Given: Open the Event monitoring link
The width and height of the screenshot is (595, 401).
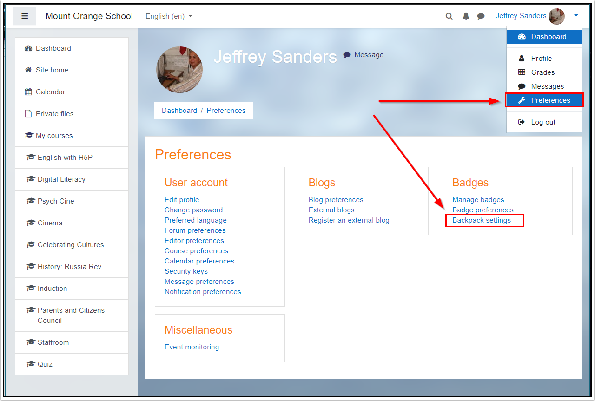Looking at the screenshot, I should tap(192, 347).
